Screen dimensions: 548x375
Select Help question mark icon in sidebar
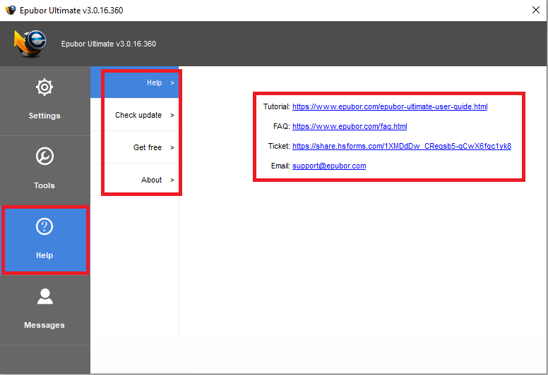click(x=44, y=227)
